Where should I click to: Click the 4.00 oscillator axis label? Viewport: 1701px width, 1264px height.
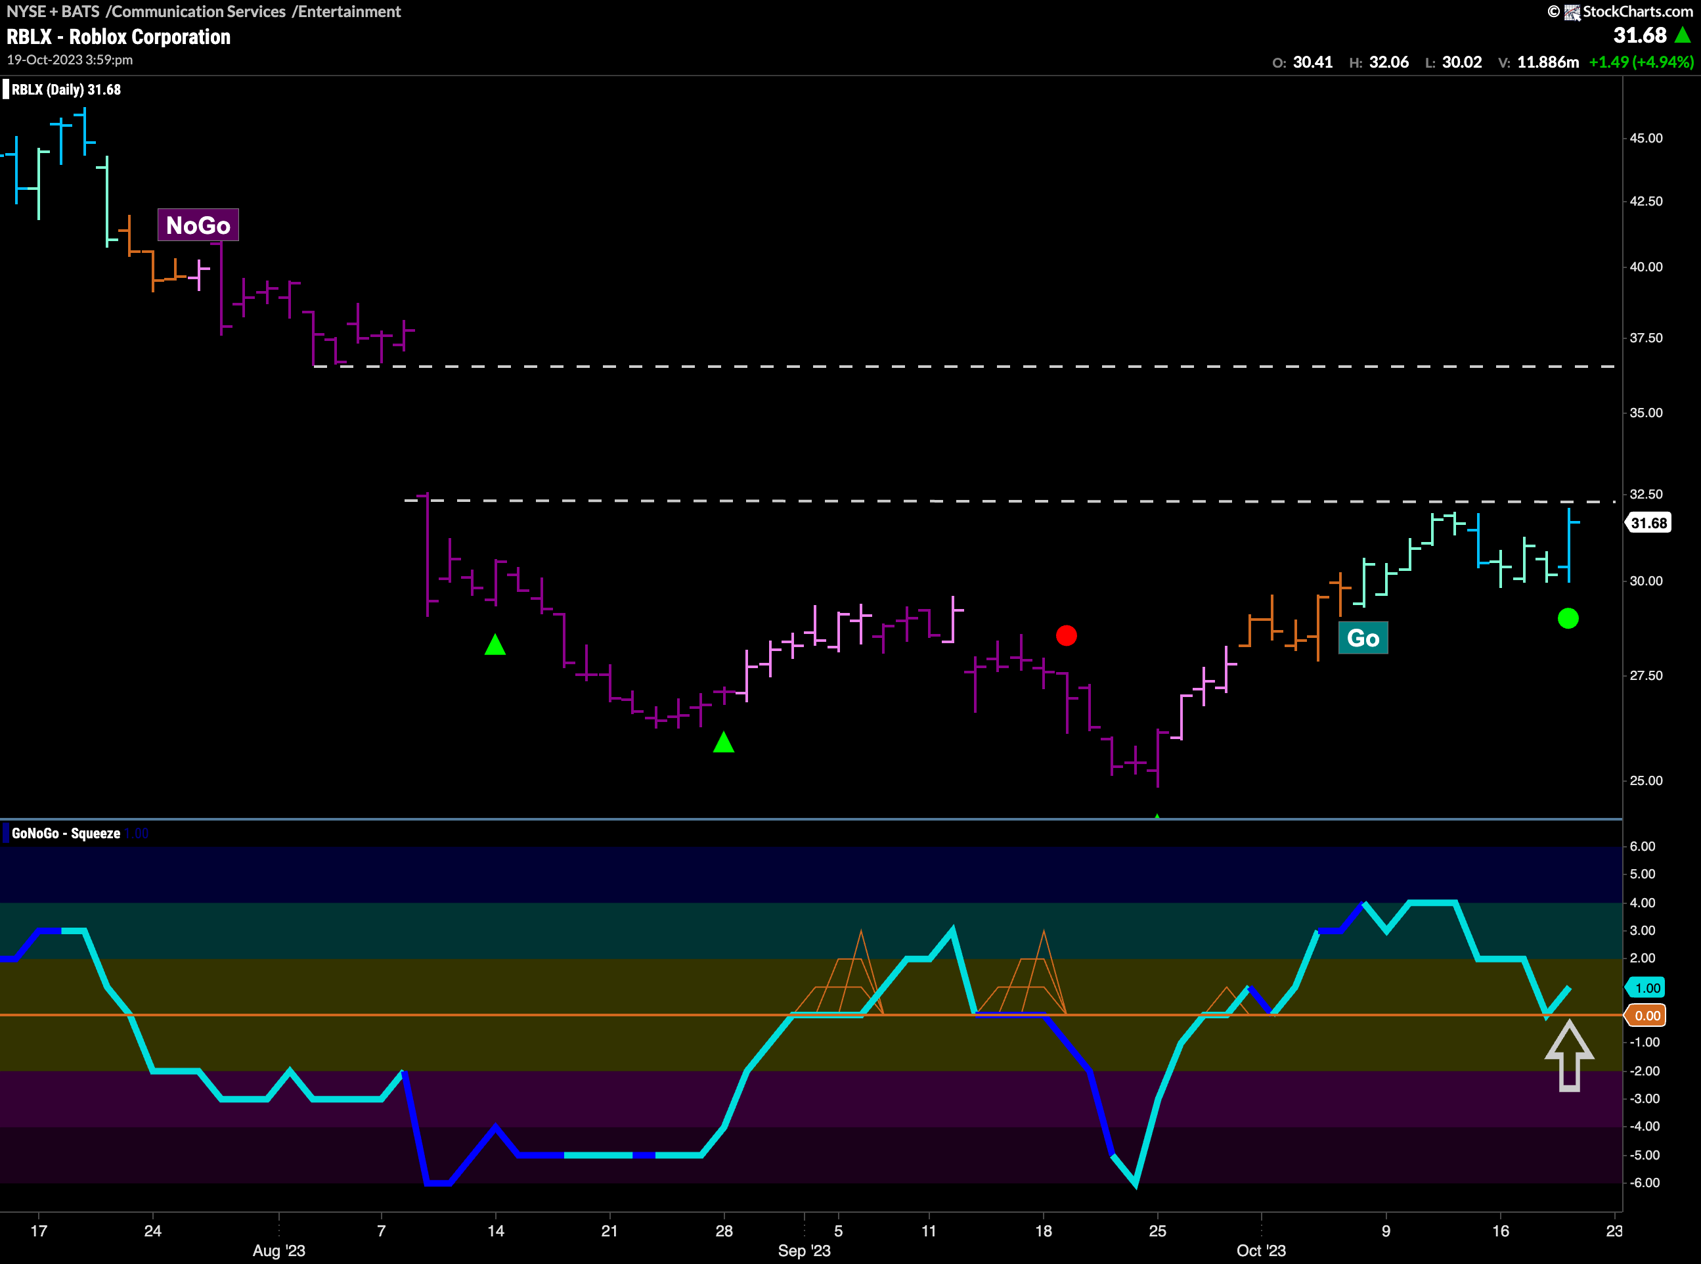[x=1643, y=903]
